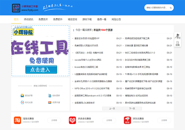Open the U盘重装系统 tutorial link
The height and width of the screenshot is (130, 185).
91,74
